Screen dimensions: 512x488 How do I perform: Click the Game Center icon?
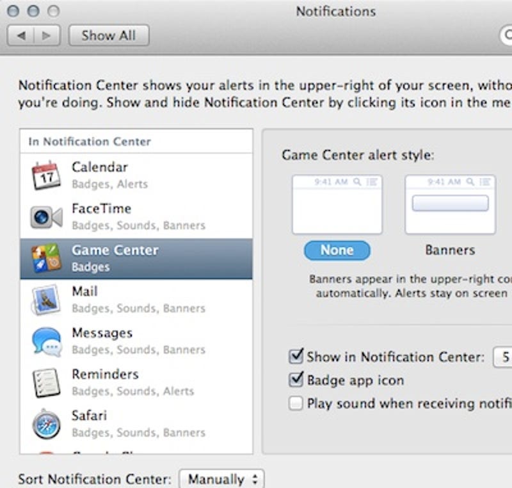[x=46, y=258]
